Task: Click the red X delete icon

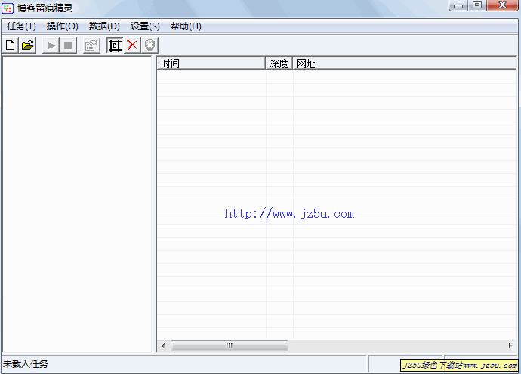Action: pos(132,45)
